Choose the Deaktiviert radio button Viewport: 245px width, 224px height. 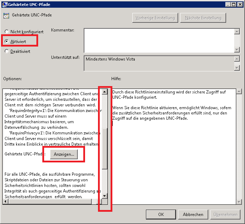coord(7,51)
